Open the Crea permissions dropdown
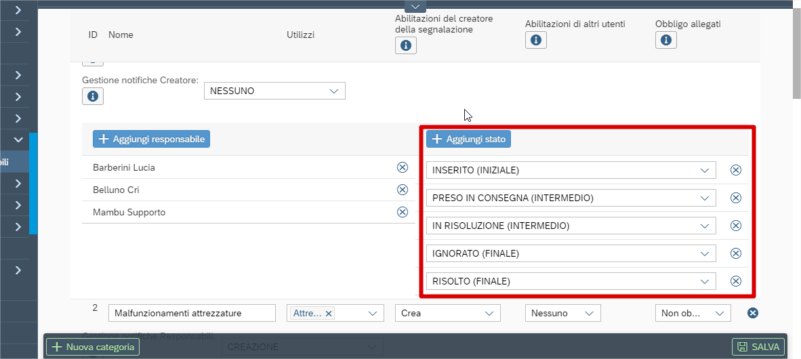The image size is (801, 359). point(447,313)
